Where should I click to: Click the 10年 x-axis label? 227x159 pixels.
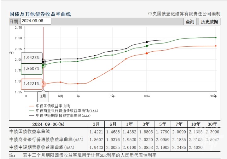(147, 96)
